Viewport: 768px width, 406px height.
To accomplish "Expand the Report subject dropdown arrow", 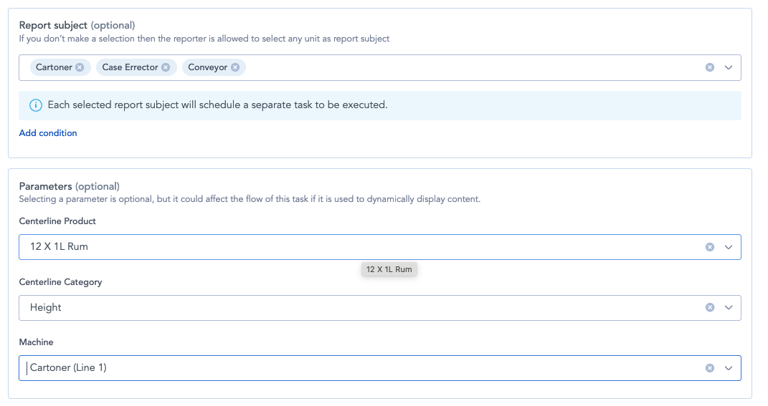I will pos(729,67).
